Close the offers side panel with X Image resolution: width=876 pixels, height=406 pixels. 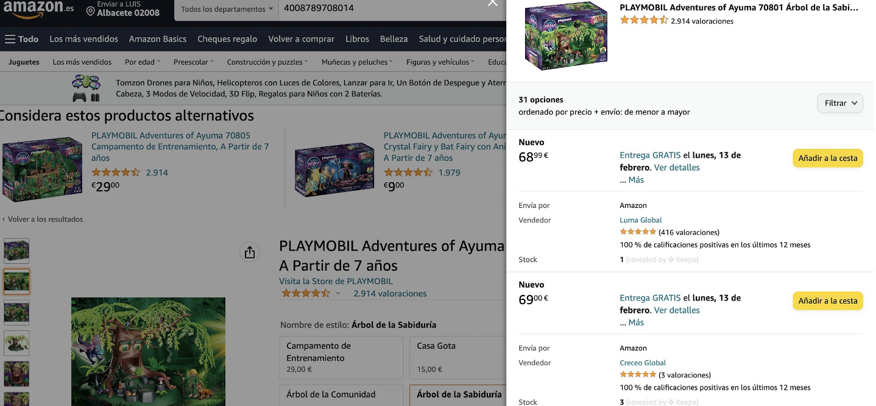coord(493,3)
